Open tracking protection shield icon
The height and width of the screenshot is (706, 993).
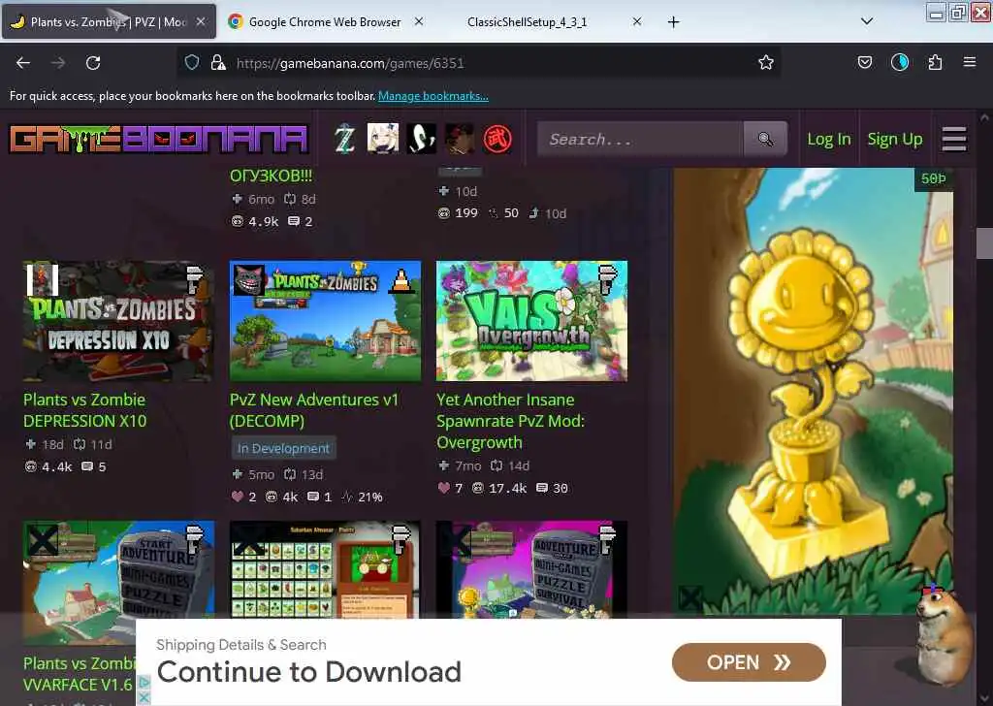192,62
